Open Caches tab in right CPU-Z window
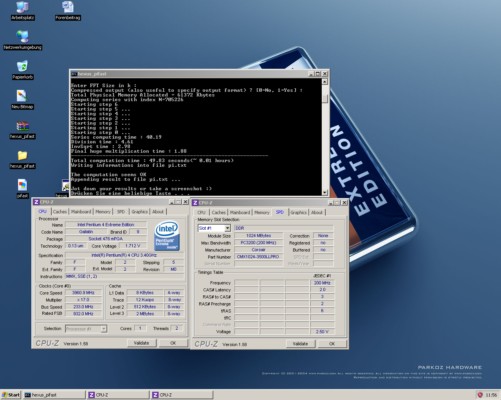The image size is (501, 400). pyautogui.click(x=219, y=212)
